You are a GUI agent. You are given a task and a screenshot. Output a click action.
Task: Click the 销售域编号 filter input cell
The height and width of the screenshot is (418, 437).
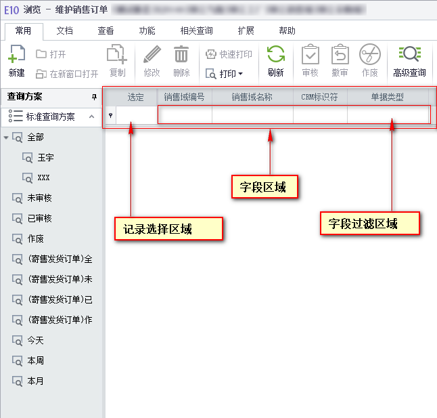click(184, 116)
